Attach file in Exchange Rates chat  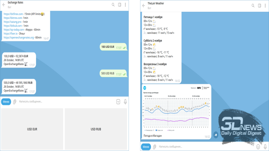(15, 102)
